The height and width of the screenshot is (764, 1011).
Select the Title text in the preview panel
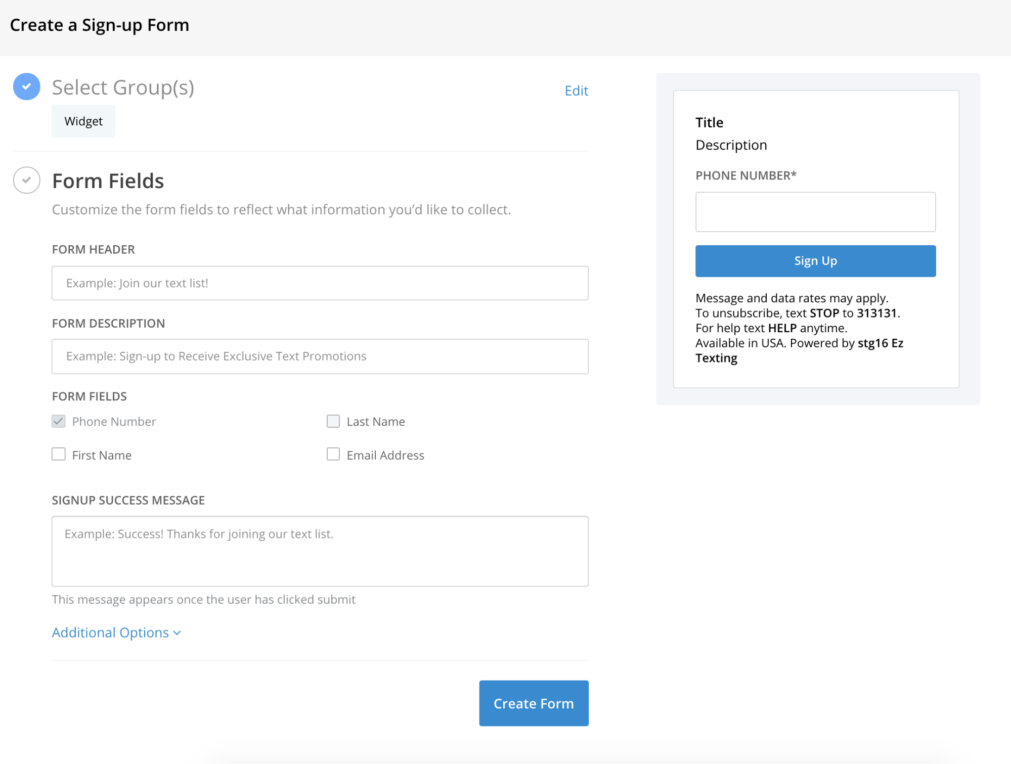coord(709,122)
